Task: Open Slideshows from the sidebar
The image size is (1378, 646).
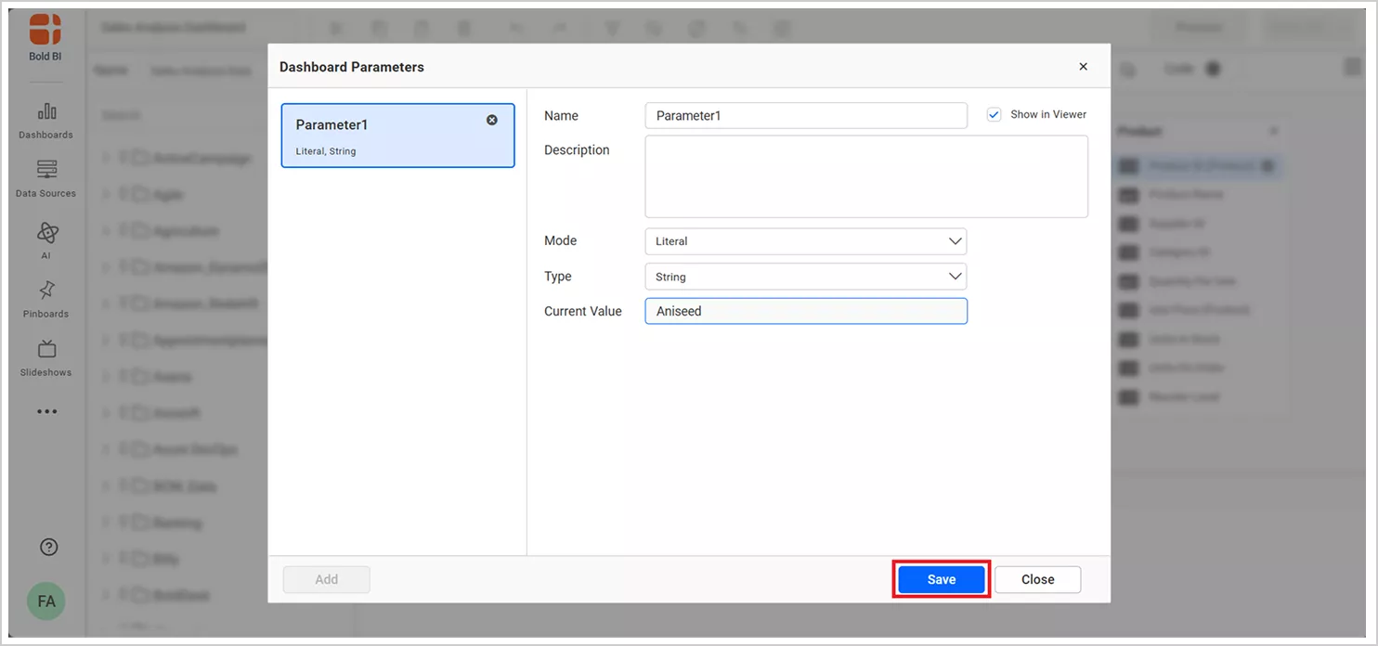Action: point(46,358)
